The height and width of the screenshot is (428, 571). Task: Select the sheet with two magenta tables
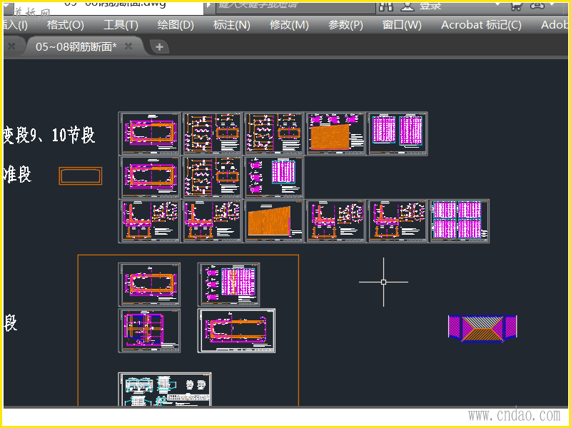coord(397,133)
